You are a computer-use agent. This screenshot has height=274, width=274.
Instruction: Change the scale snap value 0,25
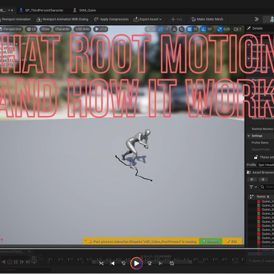point(226,29)
